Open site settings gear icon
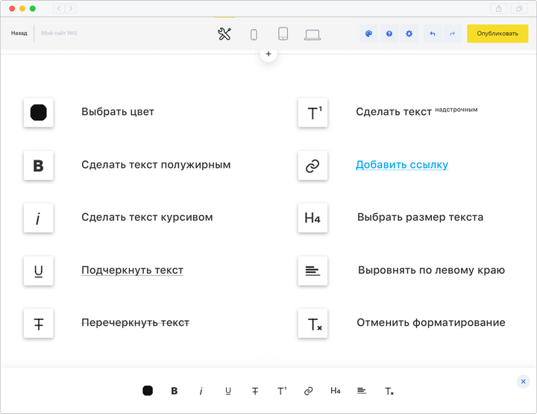Image resolution: width=537 pixels, height=414 pixels. tap(409, 34)
